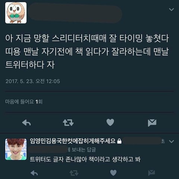
Task: Select the timestamp 2017. 5. 23. 오전 12:05
Action: pos(33,81)
